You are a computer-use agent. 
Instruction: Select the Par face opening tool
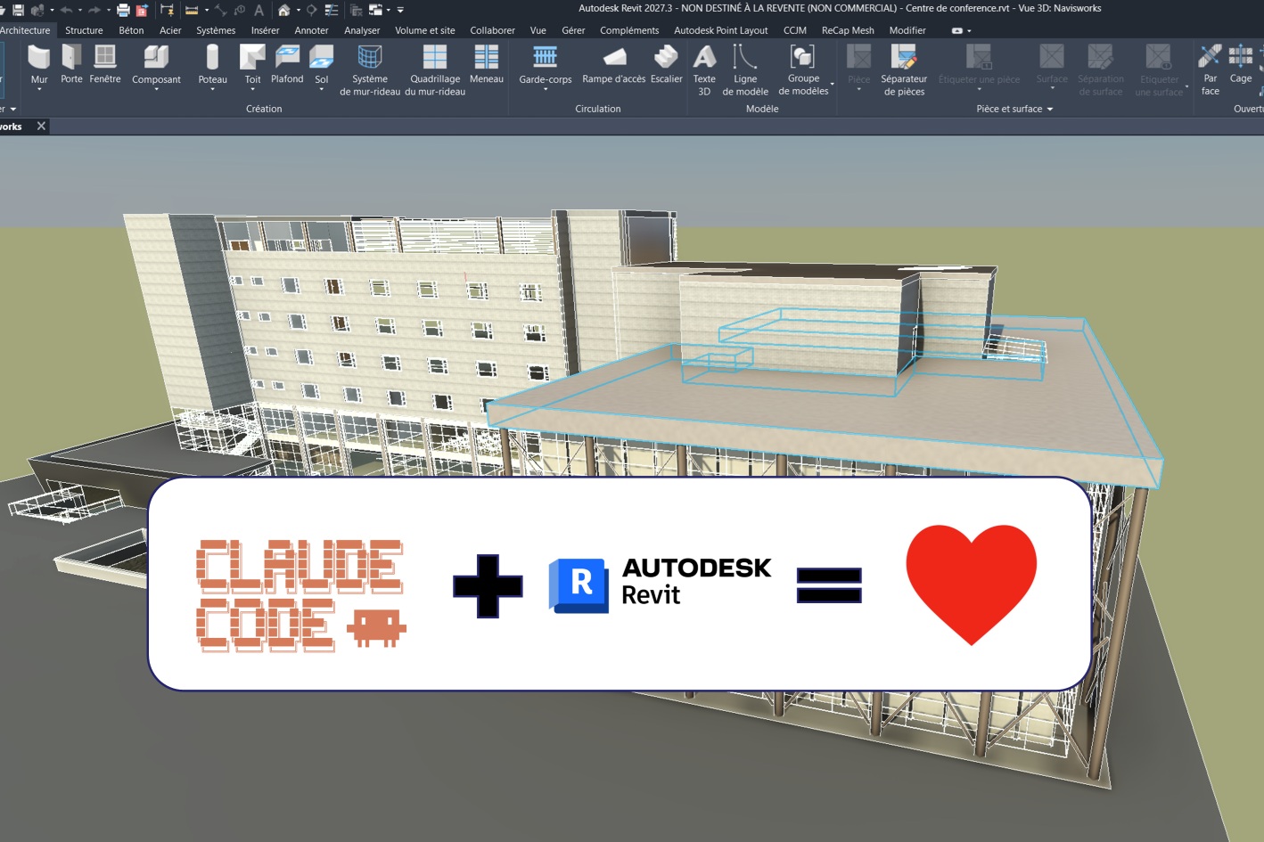coord(1211,70)
